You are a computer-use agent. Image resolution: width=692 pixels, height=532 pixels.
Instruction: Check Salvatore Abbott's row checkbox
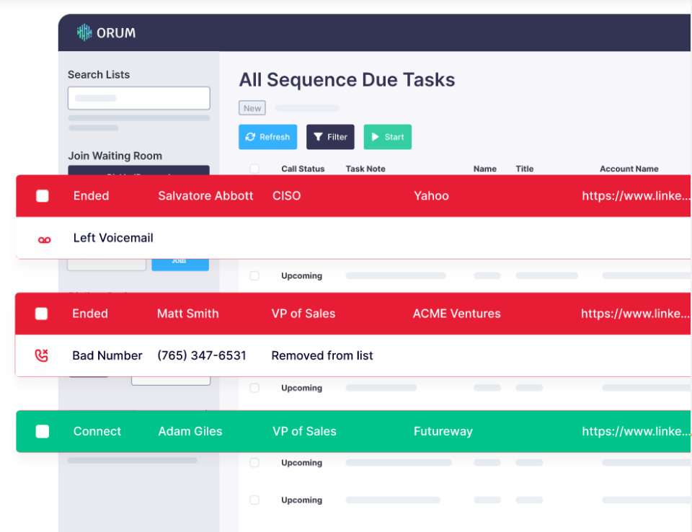(42, 195)
